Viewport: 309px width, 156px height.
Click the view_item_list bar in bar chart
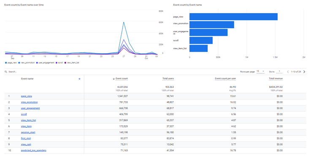(199, 48)
